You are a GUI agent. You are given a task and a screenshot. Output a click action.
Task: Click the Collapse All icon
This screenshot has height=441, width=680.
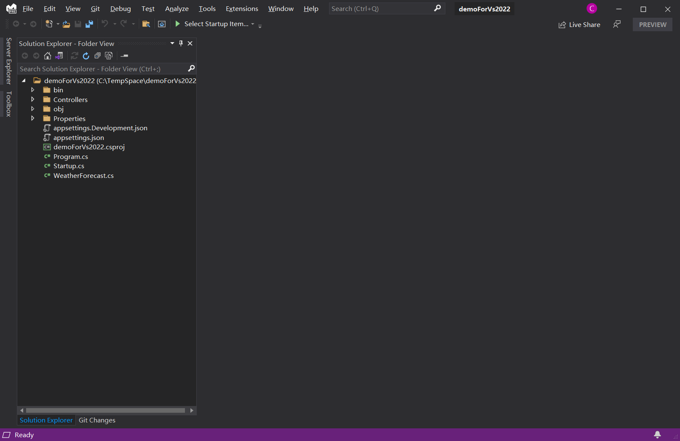pyautogui.click(x=97, y=56)
